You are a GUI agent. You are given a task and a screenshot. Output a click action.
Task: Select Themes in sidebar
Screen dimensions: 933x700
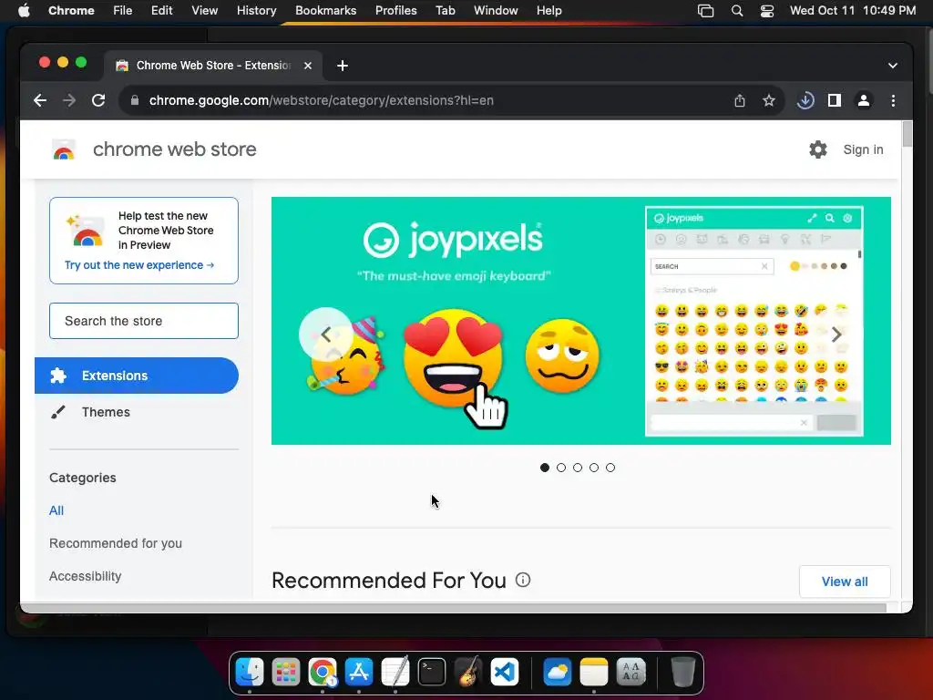coord(106,412)
